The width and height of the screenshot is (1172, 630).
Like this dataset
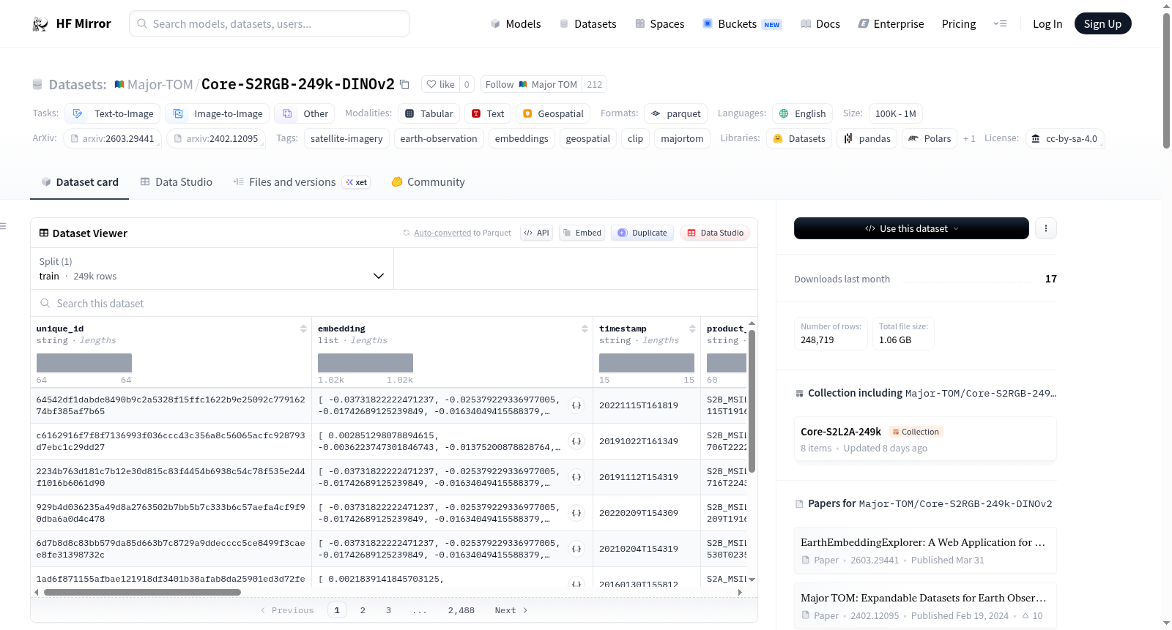click(x=440, y=84)
